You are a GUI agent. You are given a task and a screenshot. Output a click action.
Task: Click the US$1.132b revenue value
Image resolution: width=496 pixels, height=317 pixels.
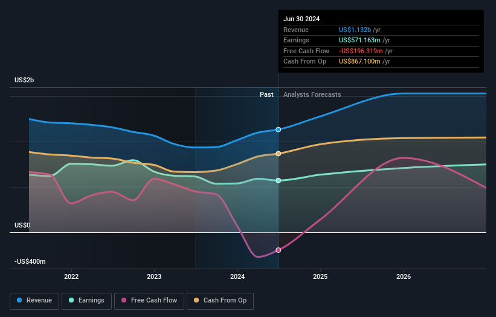(x=355, y=30)
